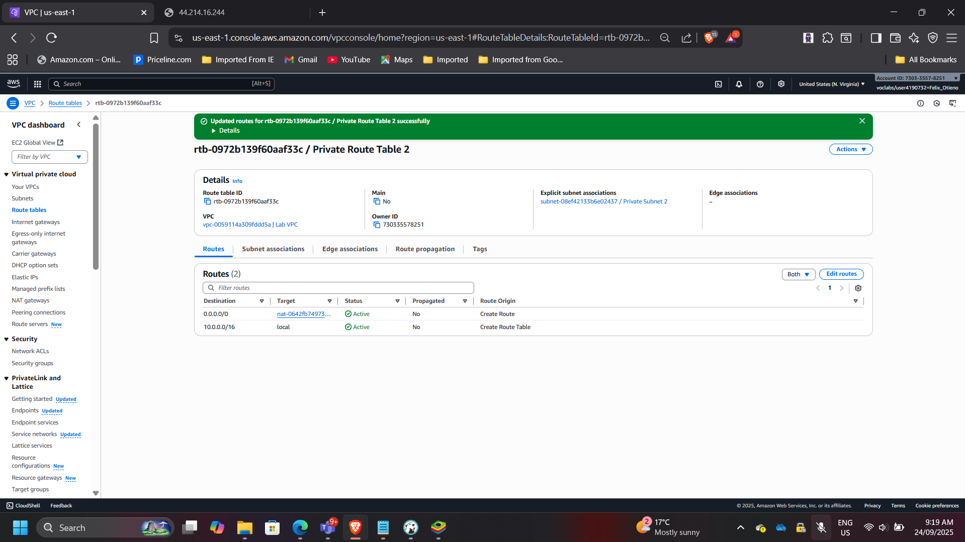Open routes table preferences gear
This screenshot has width=965, height=542.
click(x=858, y=288)
